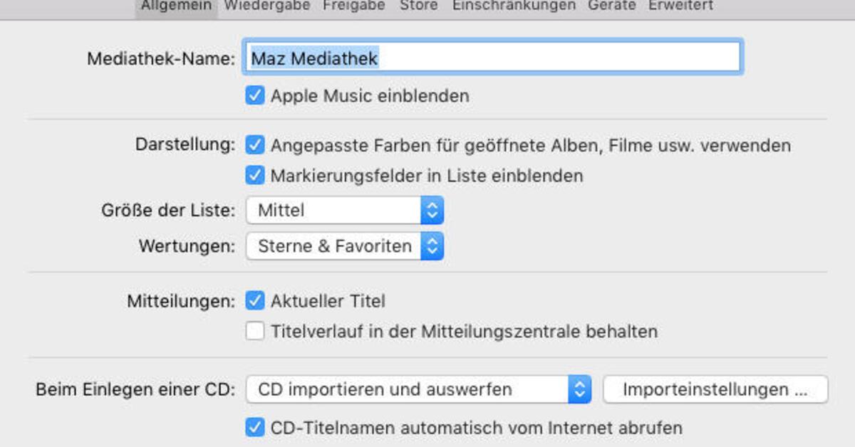Open the Größe der Liste dropdown
The image size is (855, 447).
(x=344, y=209)
